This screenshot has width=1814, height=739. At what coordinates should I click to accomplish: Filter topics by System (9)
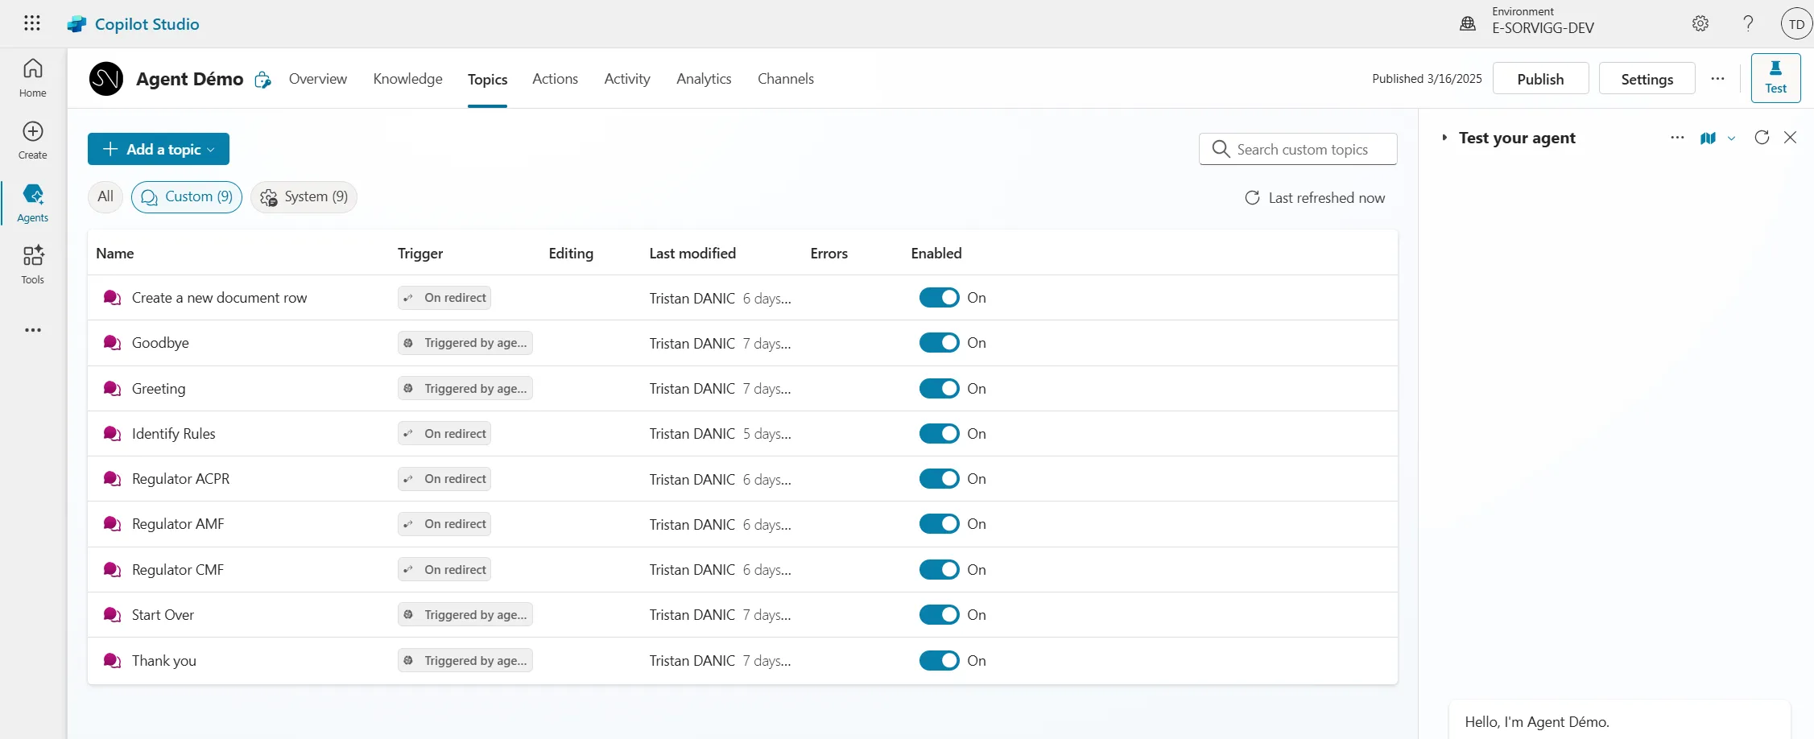point(304,197)
